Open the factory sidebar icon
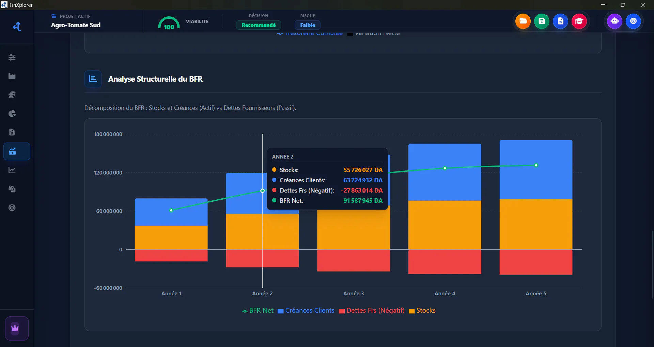Viewport: 654px width, 347px height. pyautogui.click(x=12, y=76)
